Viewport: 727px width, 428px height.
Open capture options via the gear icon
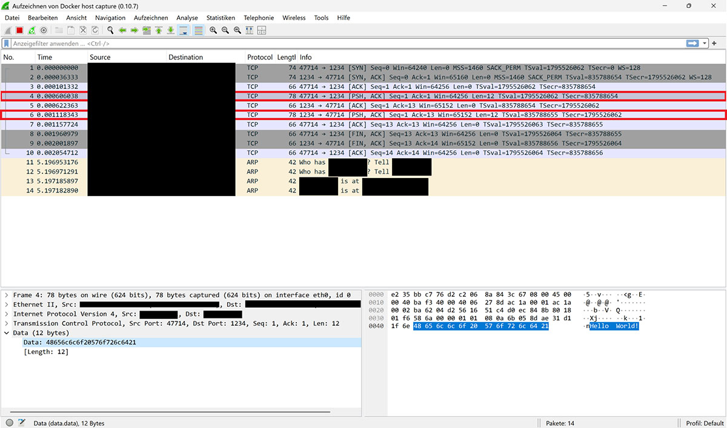(x=44, y=30)
